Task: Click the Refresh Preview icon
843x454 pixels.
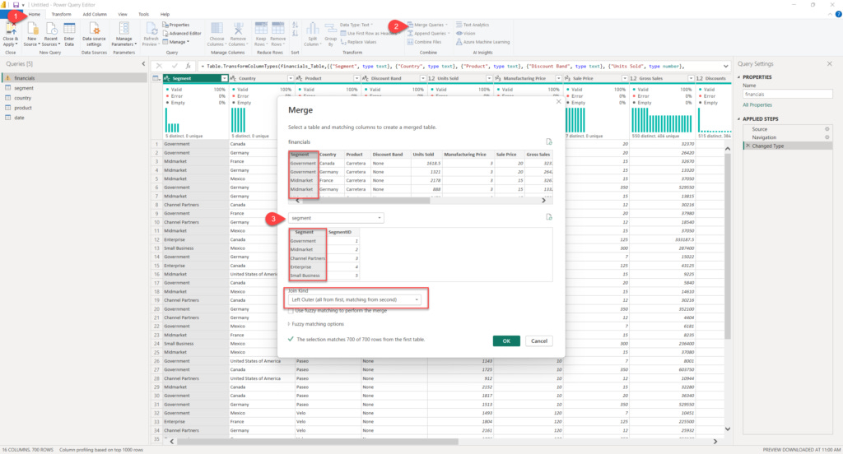Action: click(x=151, y=30)
